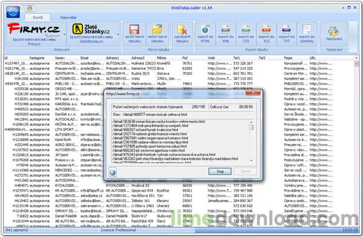Open the globe application menu button
The image size is (363, 237).
(x=13, y=11)
